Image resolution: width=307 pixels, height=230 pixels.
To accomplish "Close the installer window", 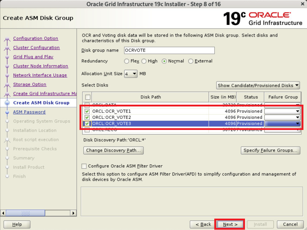I will click(x=302, y=4).
